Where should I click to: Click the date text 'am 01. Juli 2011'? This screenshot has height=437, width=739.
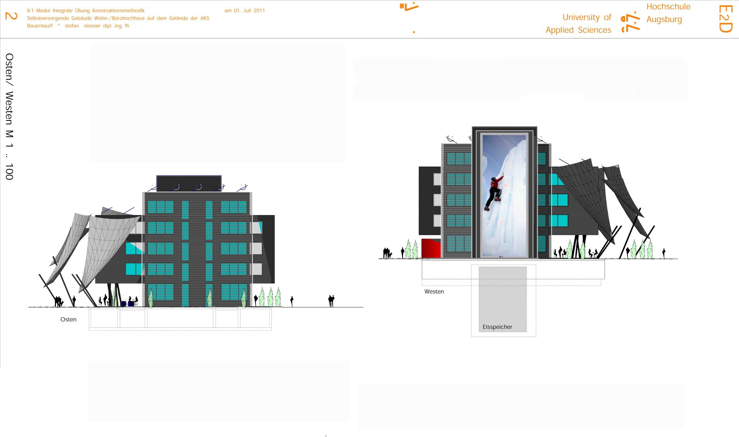(244, 10)
